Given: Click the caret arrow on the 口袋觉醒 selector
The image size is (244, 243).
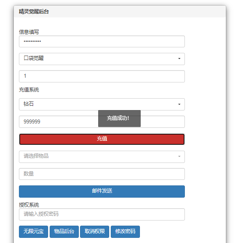Looking at the screenshot, I should tap(179, 59).
